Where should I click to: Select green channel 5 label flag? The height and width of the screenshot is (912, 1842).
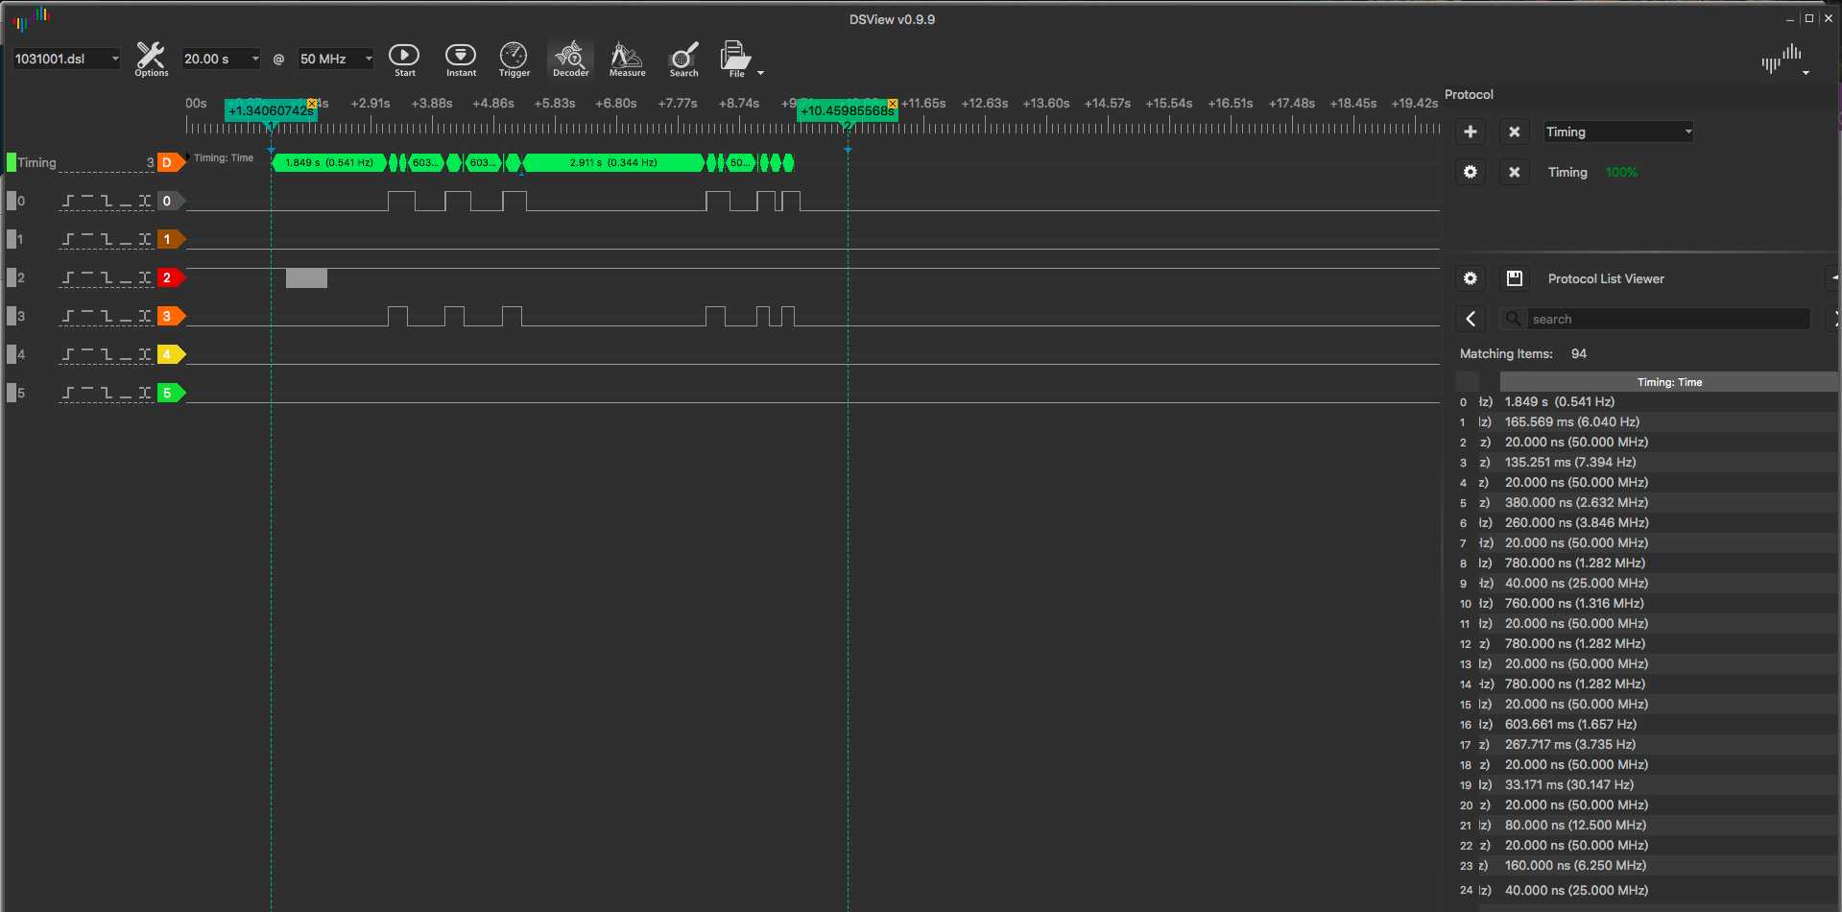point(171,393)
